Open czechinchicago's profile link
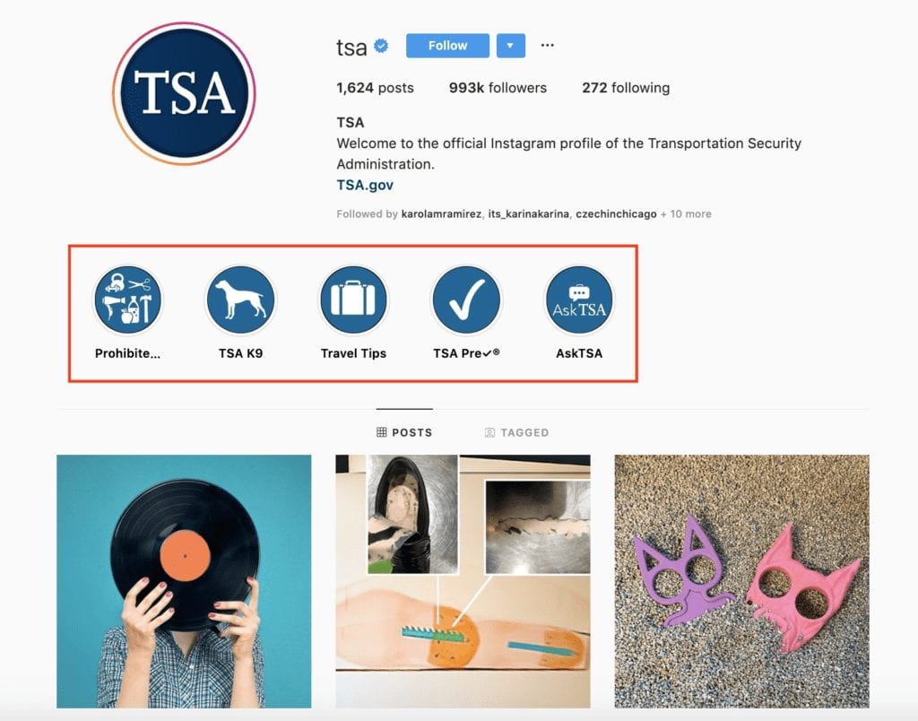 [616, 213]
